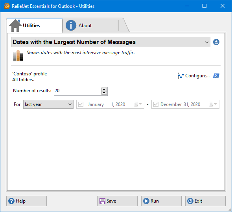The height and width of the screenshot is (212, 232).
Task: Increase the number of results with up arrow
Action: (x=104, y=89)
